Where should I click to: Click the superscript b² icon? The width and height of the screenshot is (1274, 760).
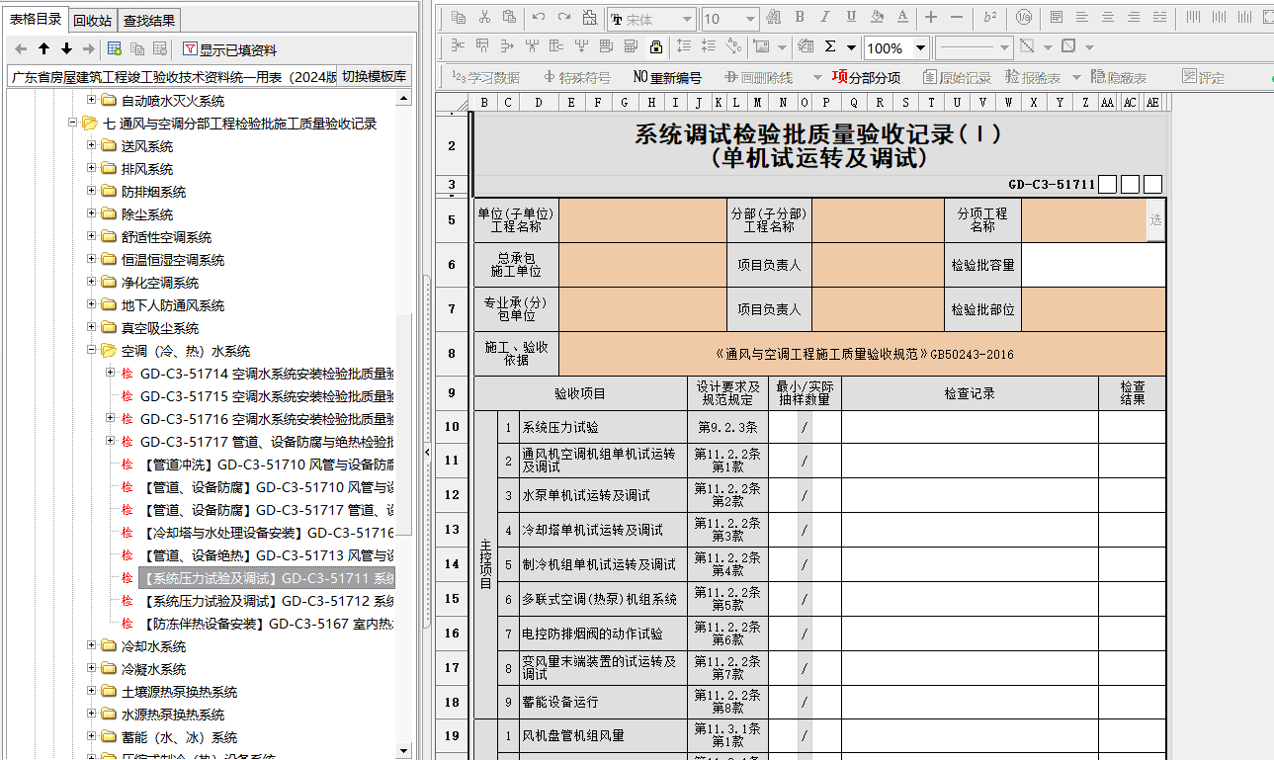tap(990, 18)
